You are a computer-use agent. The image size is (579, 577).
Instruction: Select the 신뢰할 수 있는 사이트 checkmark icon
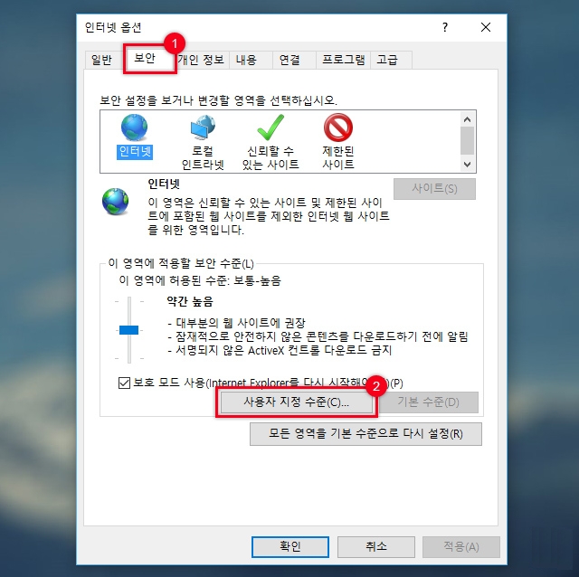pos(271,128)
